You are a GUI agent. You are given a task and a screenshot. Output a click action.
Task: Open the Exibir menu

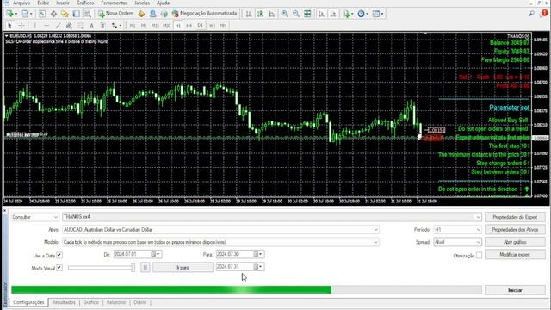click(x=43, y=3)
